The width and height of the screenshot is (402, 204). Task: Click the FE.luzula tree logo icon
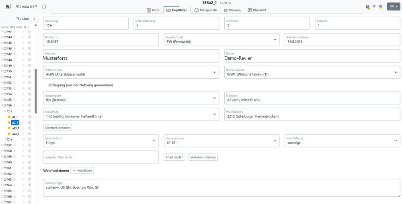point(8,7)
